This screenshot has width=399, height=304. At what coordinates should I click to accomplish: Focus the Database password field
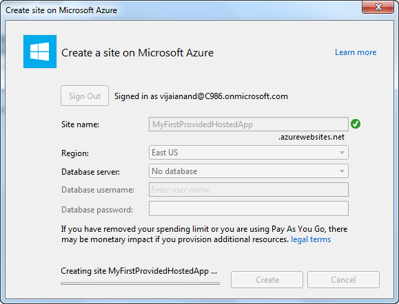pyautogui.click(x=249, y=208)
